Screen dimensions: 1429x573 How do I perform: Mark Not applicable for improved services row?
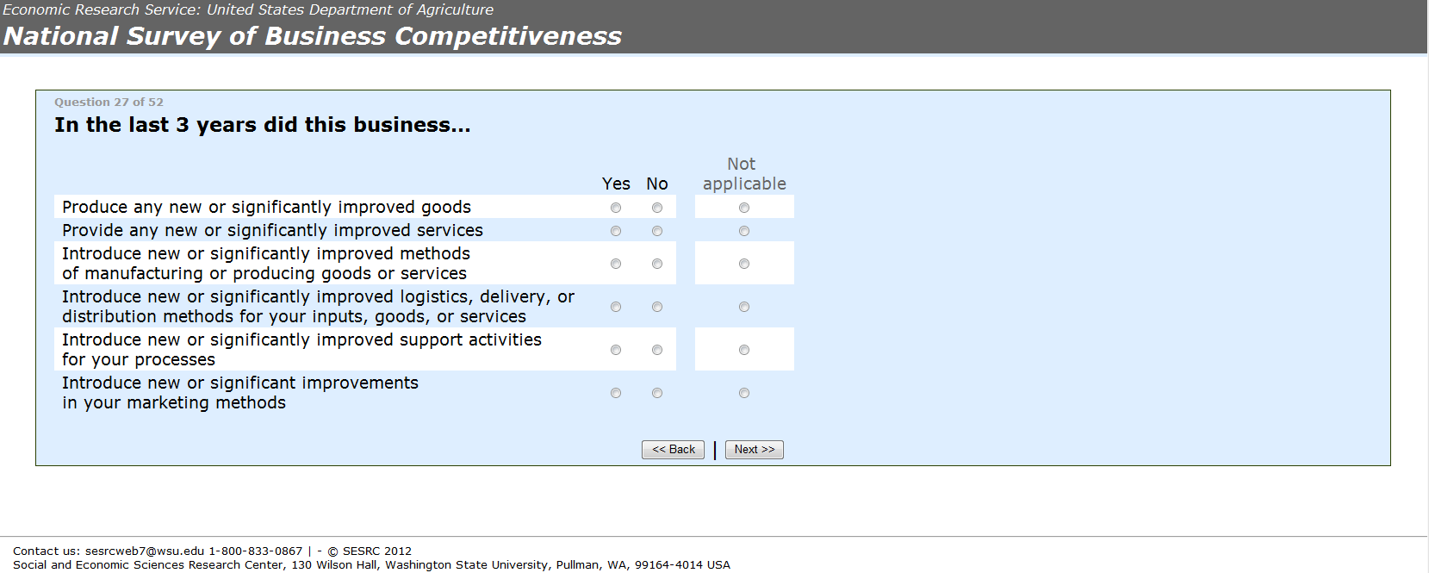click(x=744, y=231)
